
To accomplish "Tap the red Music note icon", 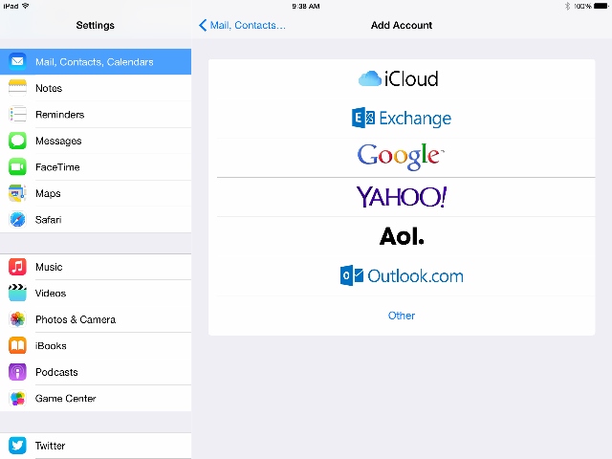I will (17, 267).
